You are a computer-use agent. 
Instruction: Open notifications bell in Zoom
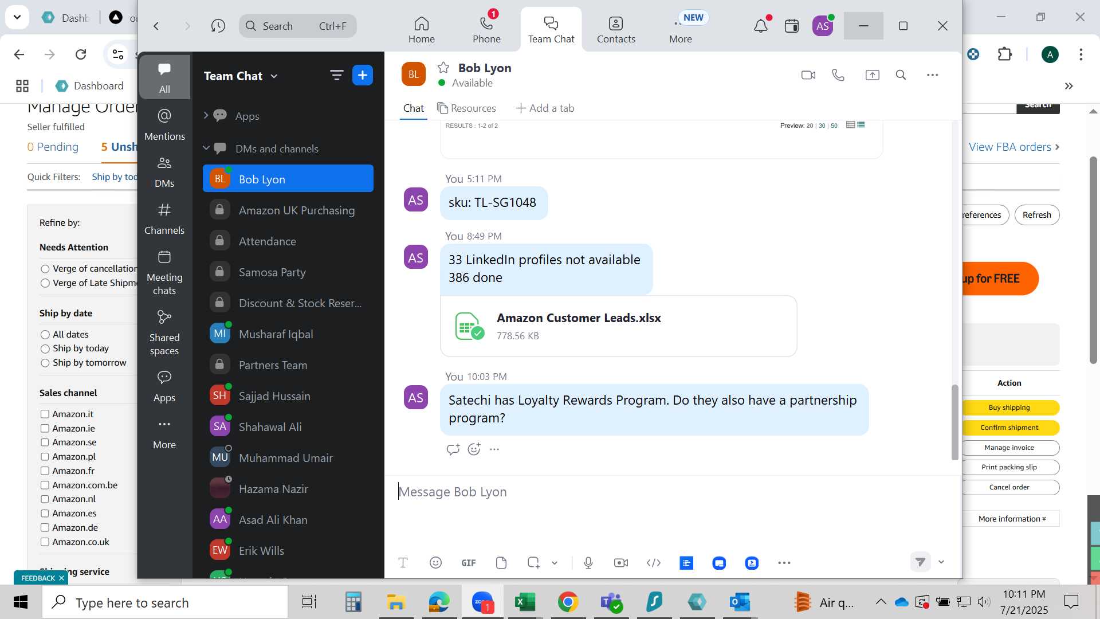761,26
